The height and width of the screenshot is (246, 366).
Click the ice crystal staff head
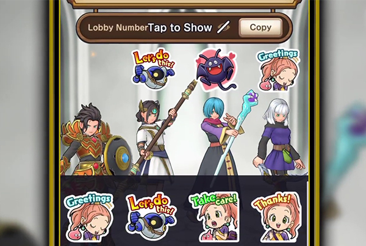pyautogui.click(x=251, y=97)
